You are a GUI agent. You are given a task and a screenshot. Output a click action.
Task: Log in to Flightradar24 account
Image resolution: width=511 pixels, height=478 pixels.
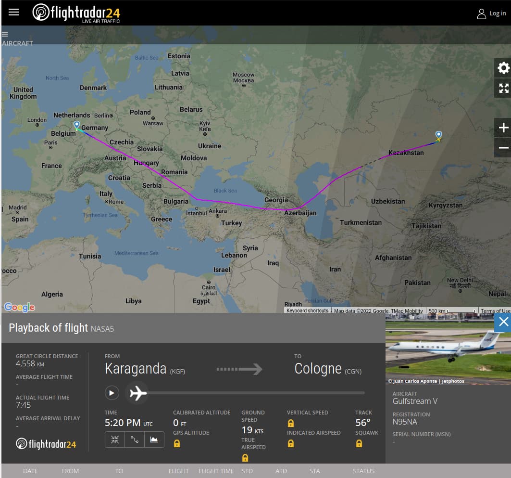point(491,13)
